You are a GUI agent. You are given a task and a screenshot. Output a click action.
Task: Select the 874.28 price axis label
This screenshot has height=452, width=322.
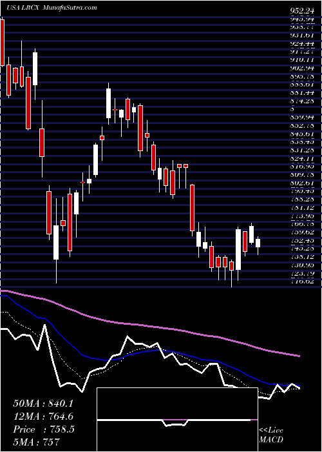pyautogui.click(x=301, y=101)
